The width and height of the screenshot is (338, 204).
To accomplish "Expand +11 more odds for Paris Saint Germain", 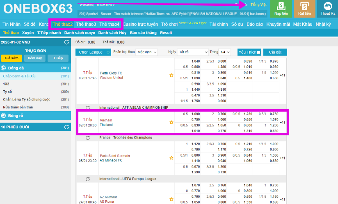I will 282,158.
